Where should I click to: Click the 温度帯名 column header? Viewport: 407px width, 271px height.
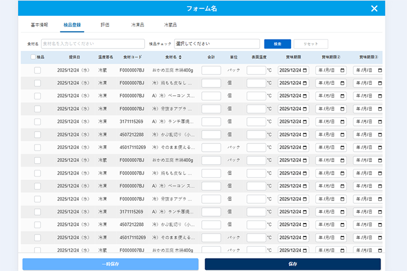106,57
